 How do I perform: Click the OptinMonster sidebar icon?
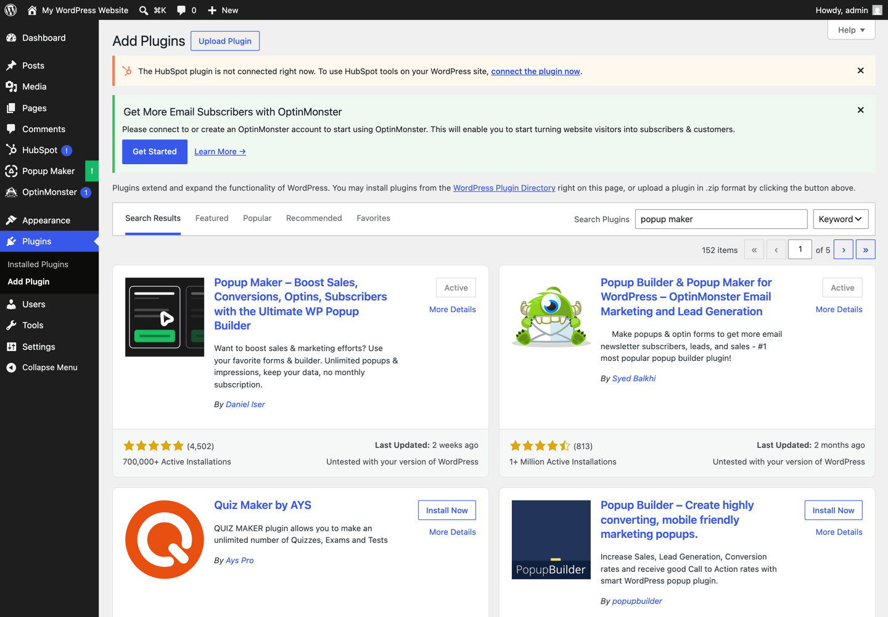[x=11, y=192]
